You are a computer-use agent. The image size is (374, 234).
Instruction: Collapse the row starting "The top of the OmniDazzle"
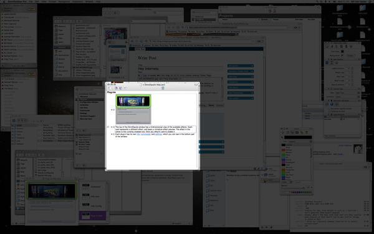tap(112, 127)
